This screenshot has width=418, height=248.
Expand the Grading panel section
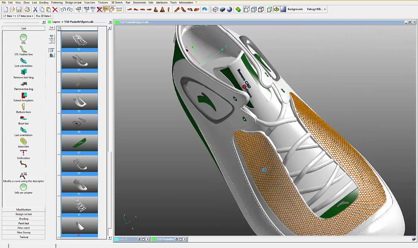23,219
